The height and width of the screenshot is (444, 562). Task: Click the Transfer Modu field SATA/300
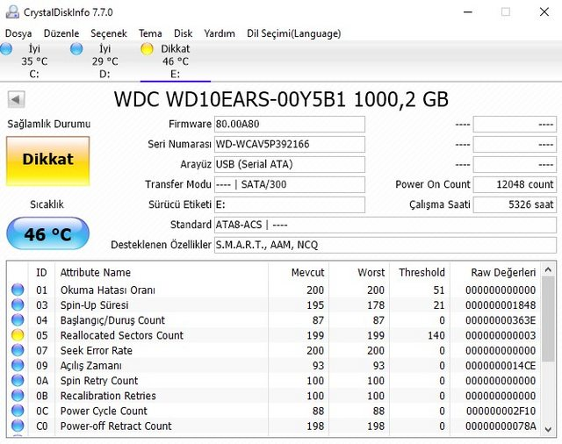290,184
